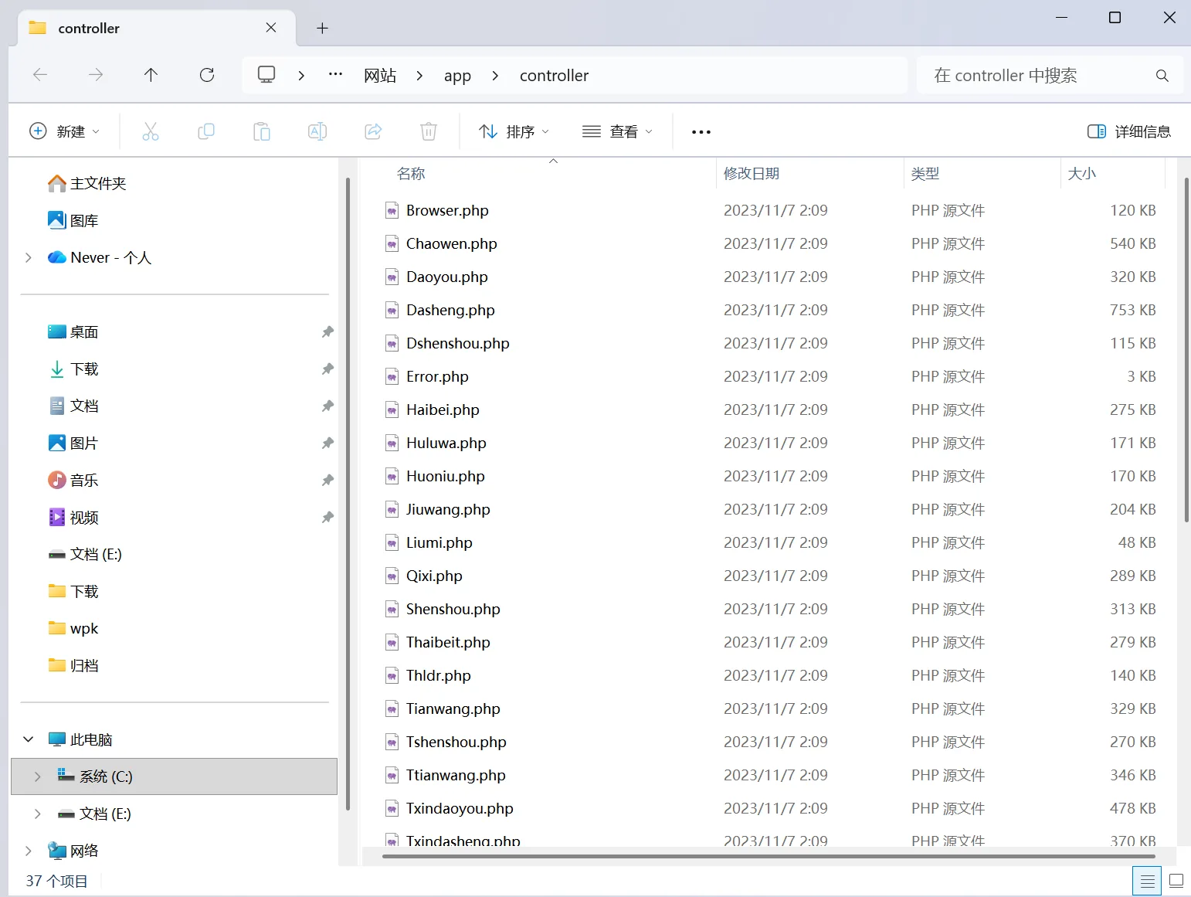Switch to details list view in status bar
The width and height of the screenshot is (1191, 897).
pos(1148,881)
